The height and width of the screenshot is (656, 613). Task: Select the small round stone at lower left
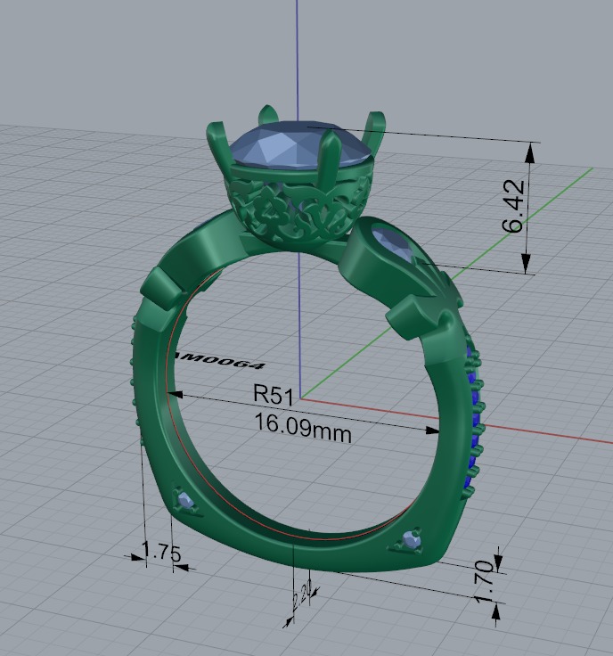(184, 499)
